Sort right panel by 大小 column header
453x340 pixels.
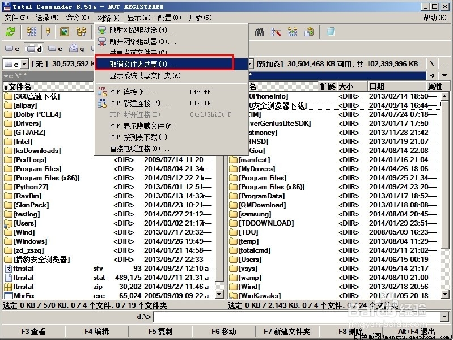(x=352, y=86)
